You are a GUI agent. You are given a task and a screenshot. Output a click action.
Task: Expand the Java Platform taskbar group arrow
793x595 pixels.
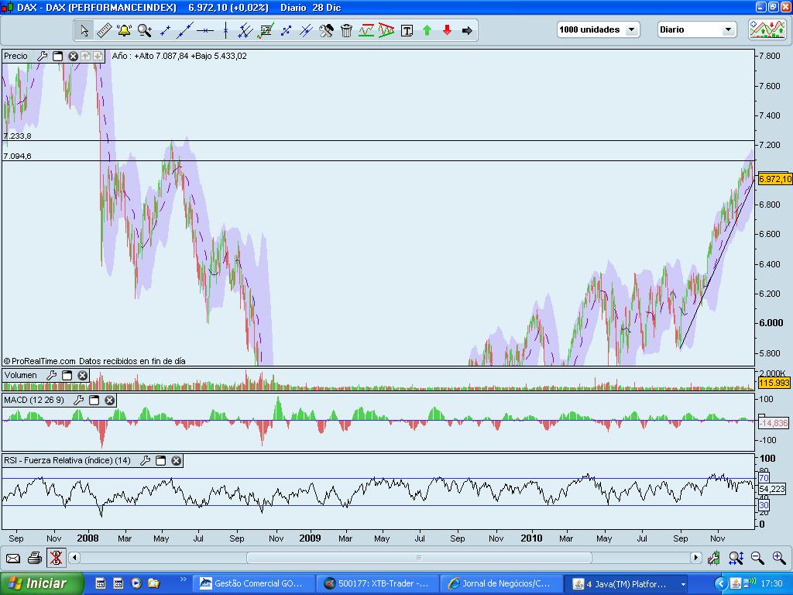pyautogui.click(x=684, y=584)
